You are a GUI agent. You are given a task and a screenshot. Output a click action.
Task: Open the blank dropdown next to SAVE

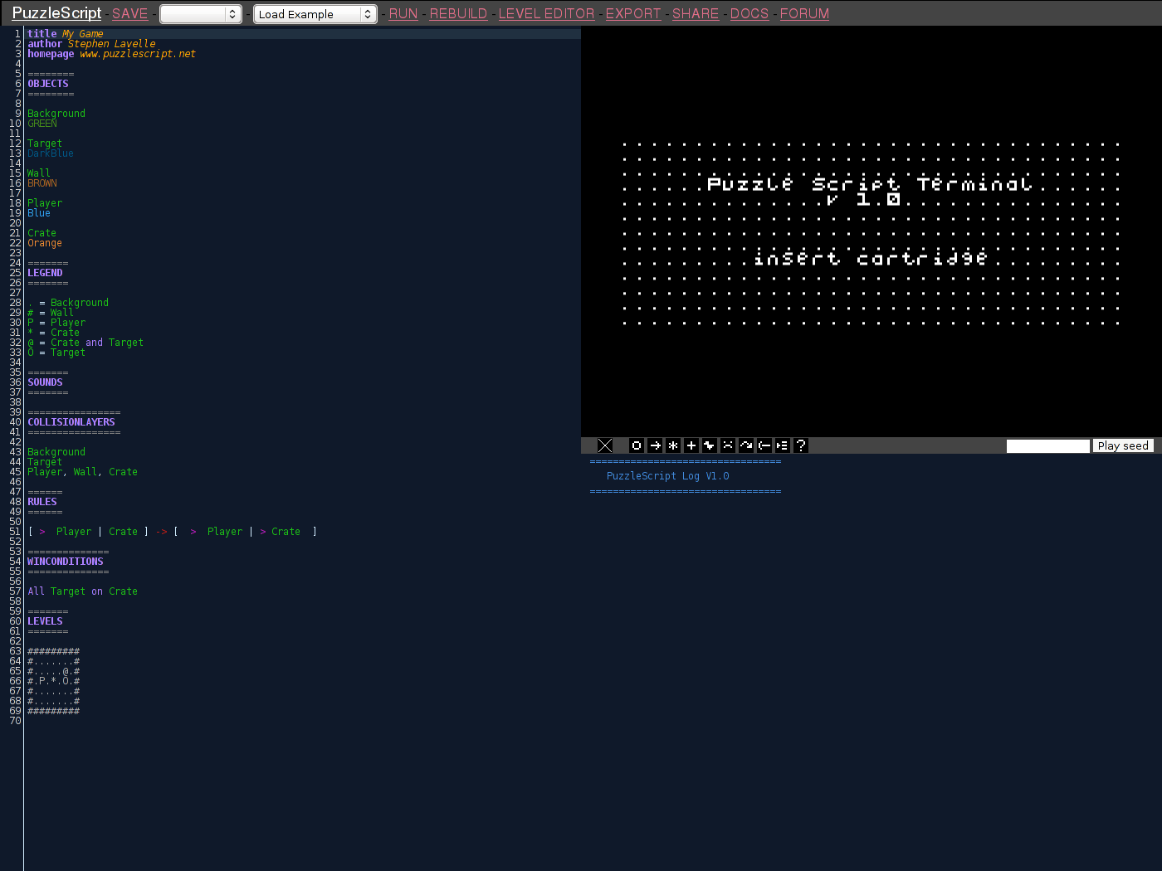201,14
